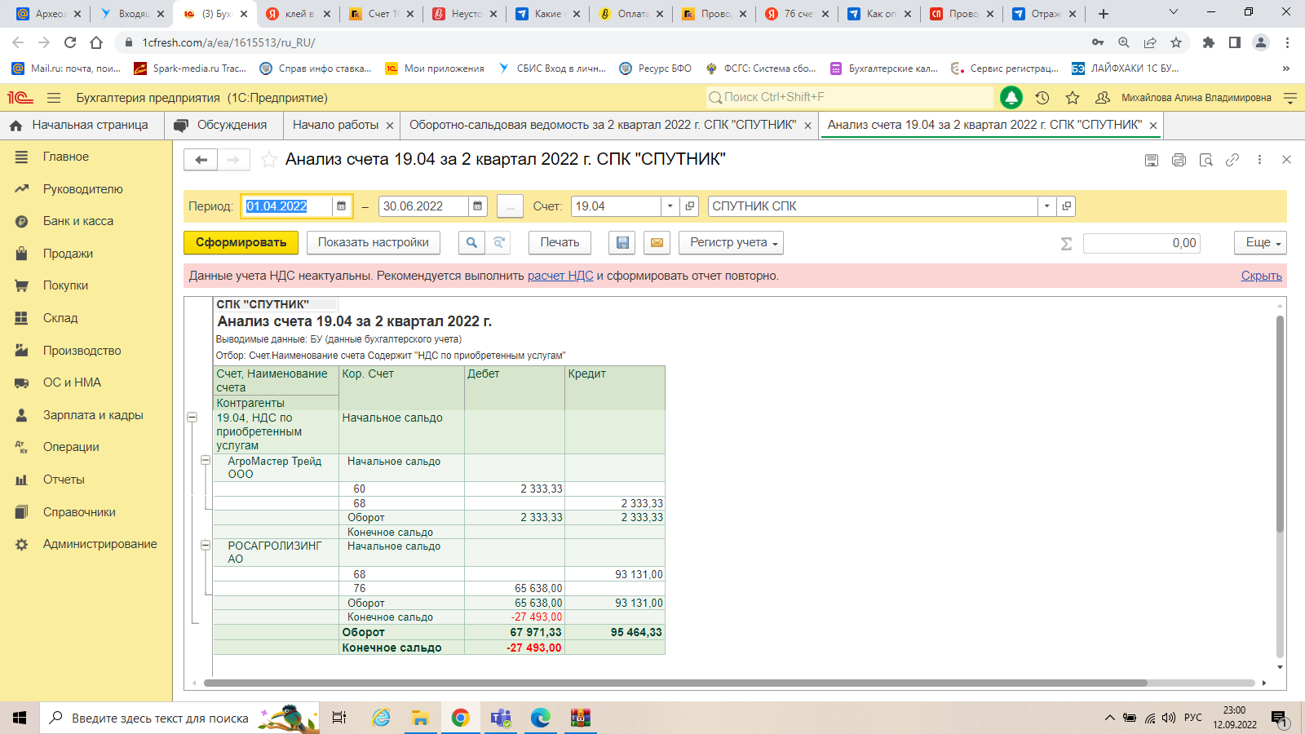Close the Начало работы tab
Viewport: 1305px width, 734px height.
[x=390, y=126]
